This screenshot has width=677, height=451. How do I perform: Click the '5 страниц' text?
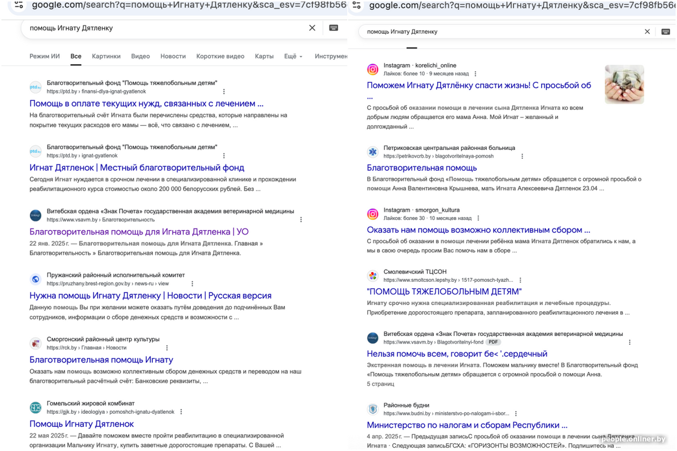[380, 384]
